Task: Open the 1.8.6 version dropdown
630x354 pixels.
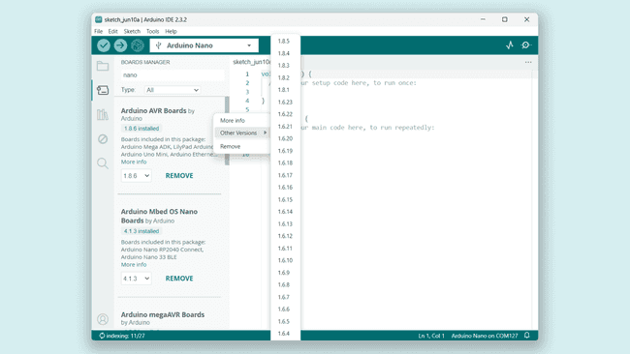Action: (x=137, y=176)
